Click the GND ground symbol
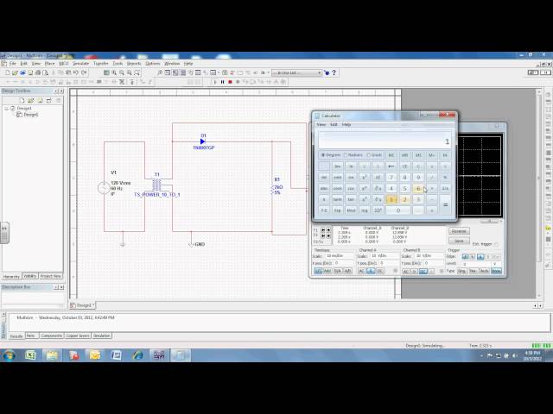Viewport: 553px width, 414px height. pos(192,244)
